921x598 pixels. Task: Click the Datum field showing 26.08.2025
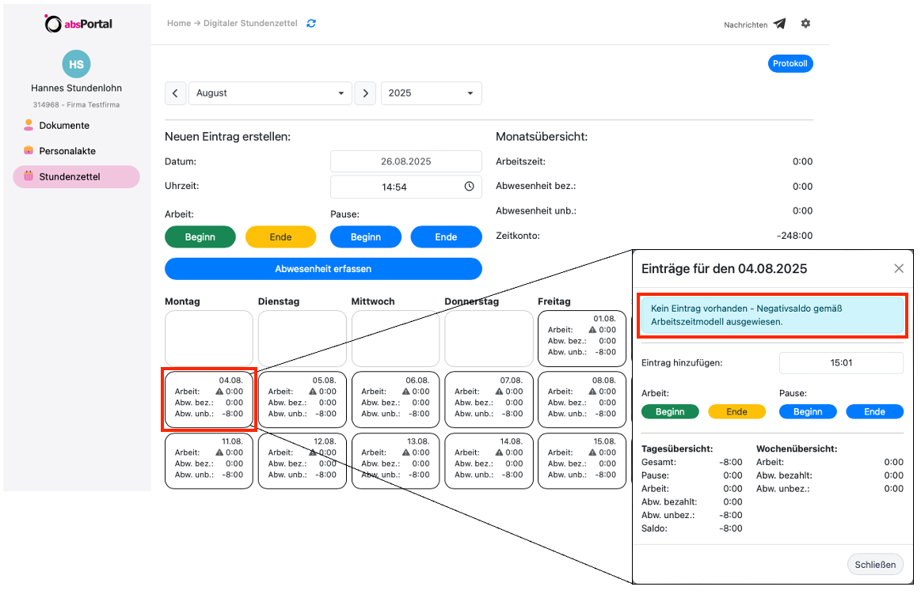click(x=405, y=161)
